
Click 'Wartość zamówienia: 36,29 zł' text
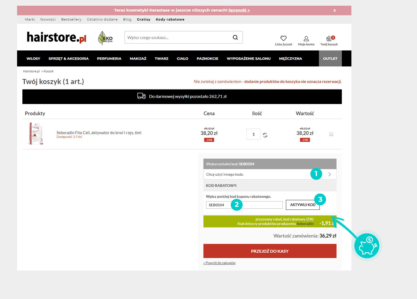click(305, 236)
